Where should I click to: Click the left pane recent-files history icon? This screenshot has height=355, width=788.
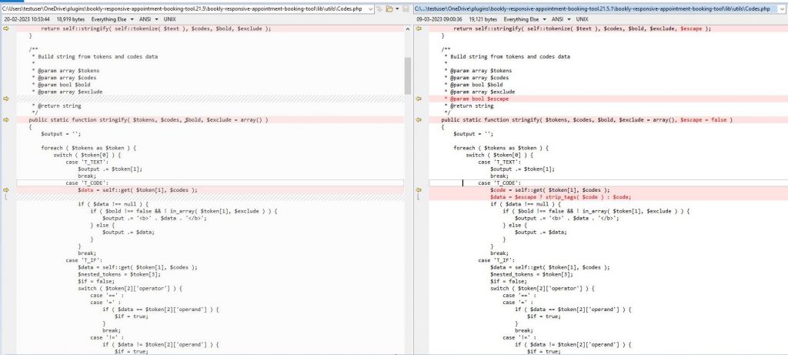tap(379, 8)
